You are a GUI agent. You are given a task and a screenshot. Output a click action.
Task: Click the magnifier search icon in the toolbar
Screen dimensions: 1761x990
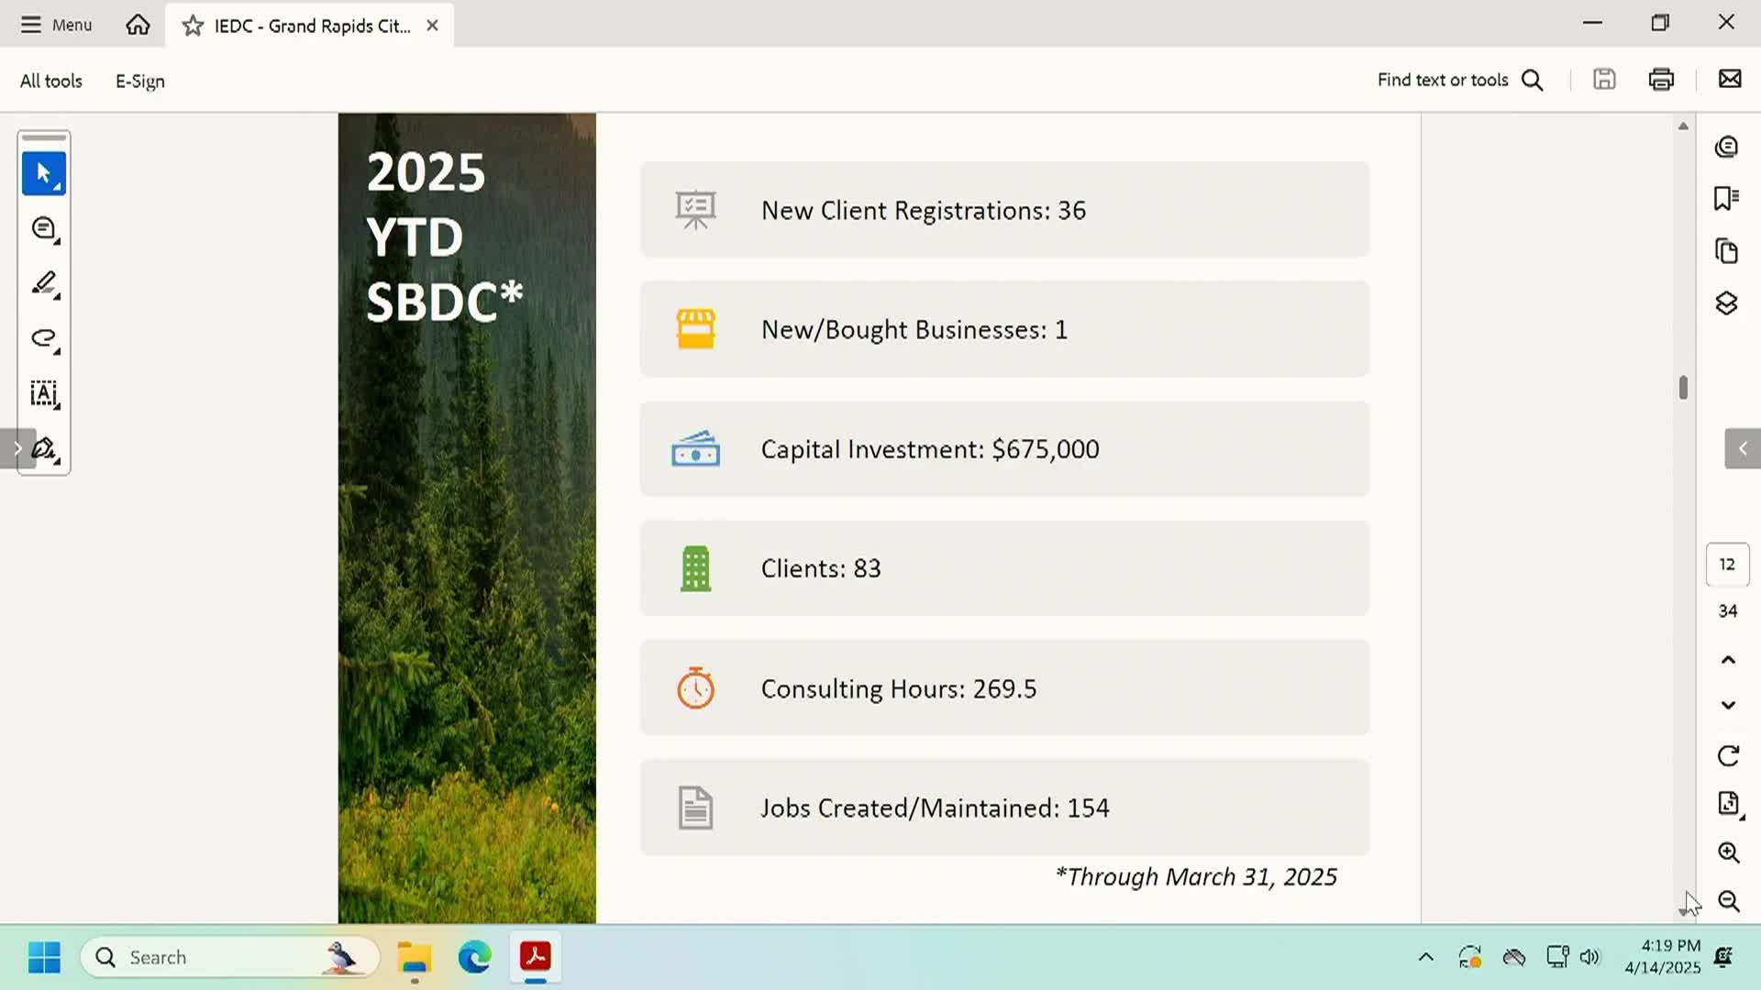[1532, 80]
